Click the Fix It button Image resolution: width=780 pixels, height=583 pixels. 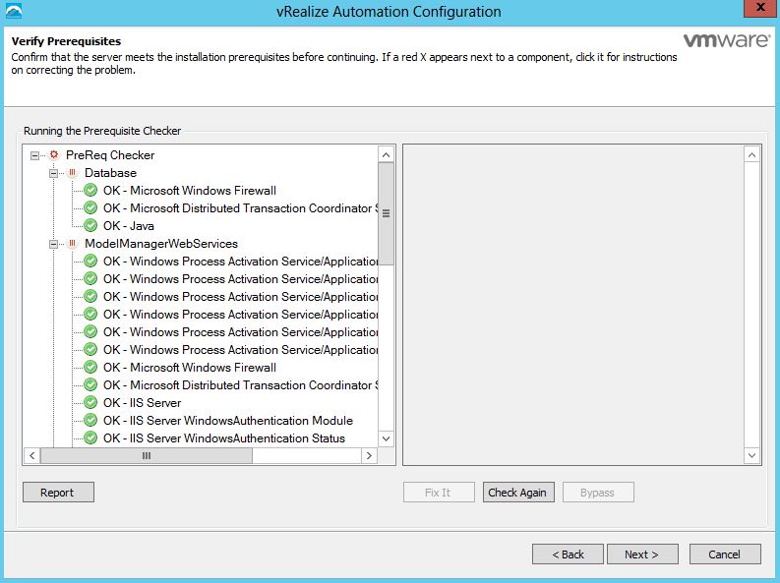coord(439,492)
